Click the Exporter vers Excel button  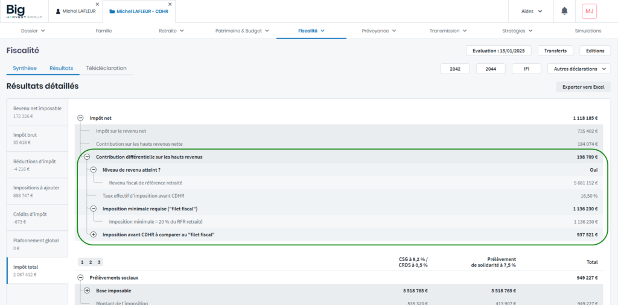click(582, 87)
